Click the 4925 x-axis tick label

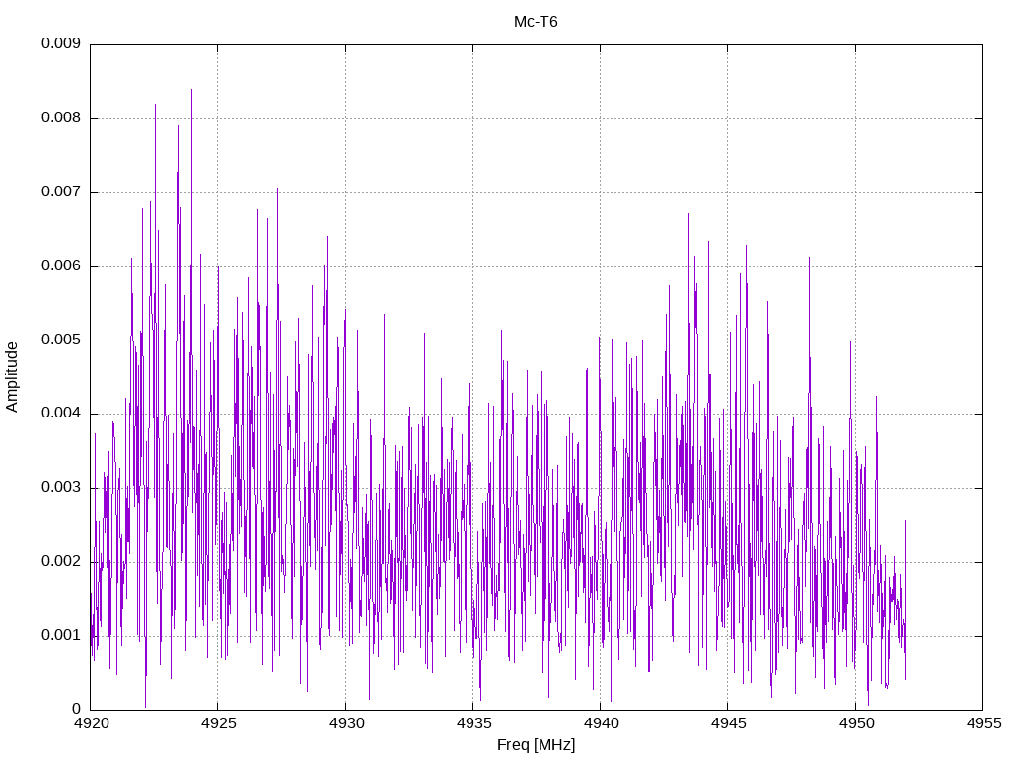pos(218,723)
